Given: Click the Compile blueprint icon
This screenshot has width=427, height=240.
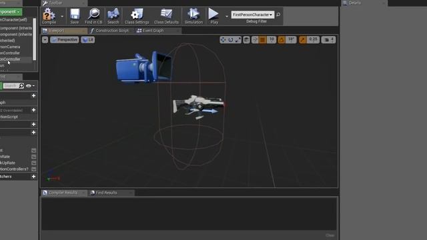Looking at the screenshot, I should click(49, 16).
